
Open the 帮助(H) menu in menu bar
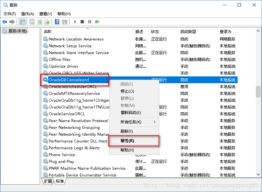(x=64, y=14)
